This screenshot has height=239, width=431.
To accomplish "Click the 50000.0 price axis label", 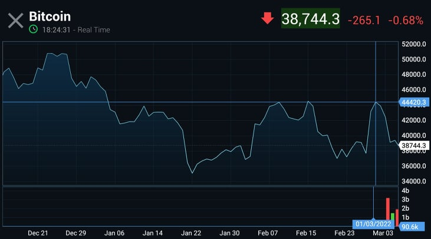I will pyautogui.click(x=414, y=60).
